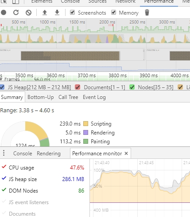The image size is (190, 217).
Task: Switch to the Call Tree tab
Action: (x=68, y=97)
